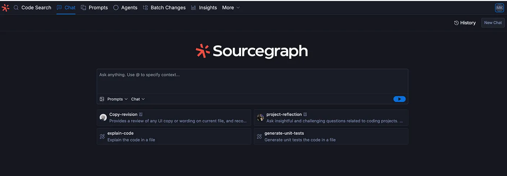Click the image upload icon in chat box
507x176 pixels.
pyautogui.click(x=102, y=99)
